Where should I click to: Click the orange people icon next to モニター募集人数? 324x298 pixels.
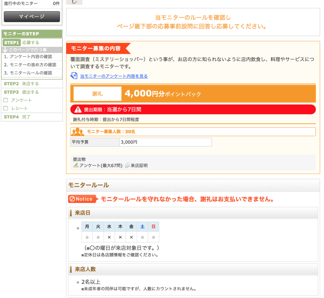[x=77, y=132]
